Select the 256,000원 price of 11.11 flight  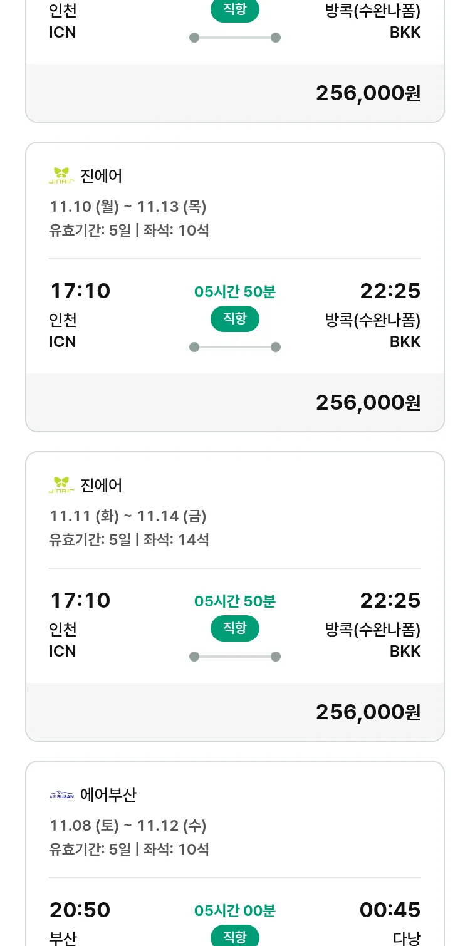[x=368, y=712]
